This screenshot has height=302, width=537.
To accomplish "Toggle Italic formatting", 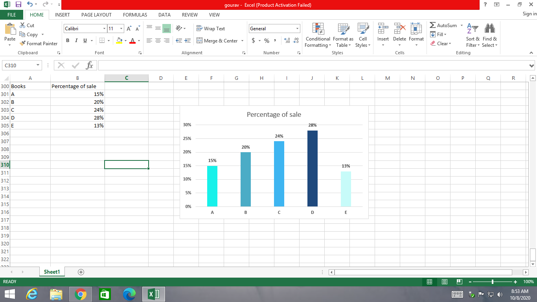I will click(76, 41).
